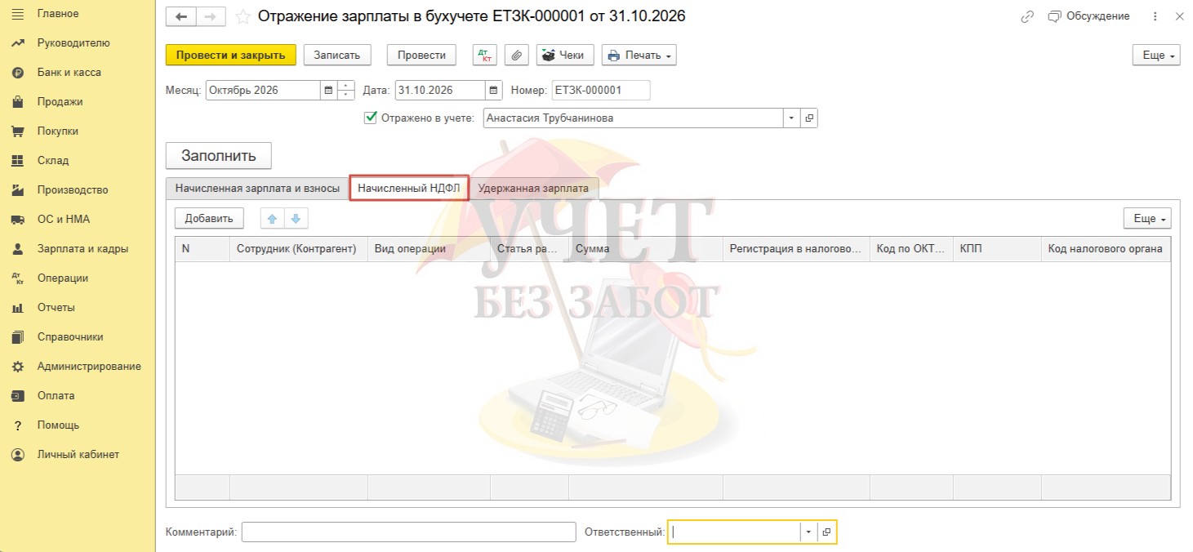Move row up with arrow button
This screenshot has width=1193, height=552.
click(x=272, y=218)
